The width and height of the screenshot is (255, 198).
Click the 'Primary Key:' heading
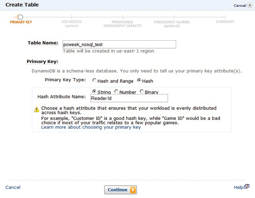click(x=43, y=62)
